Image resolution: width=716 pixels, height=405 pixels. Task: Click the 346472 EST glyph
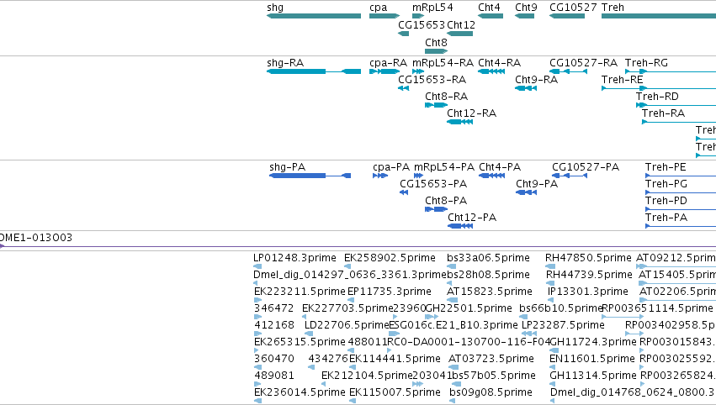click(x=258, y=317)
